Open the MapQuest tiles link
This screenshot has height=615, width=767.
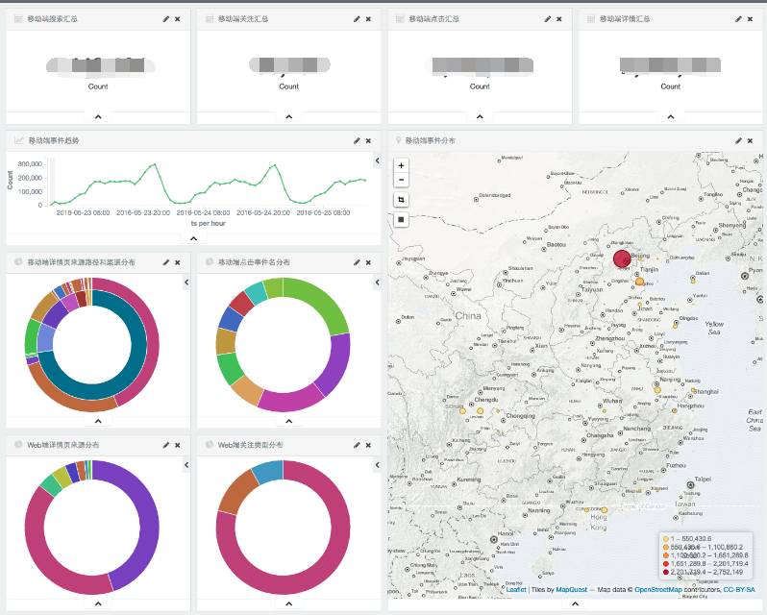pos(571,590)
